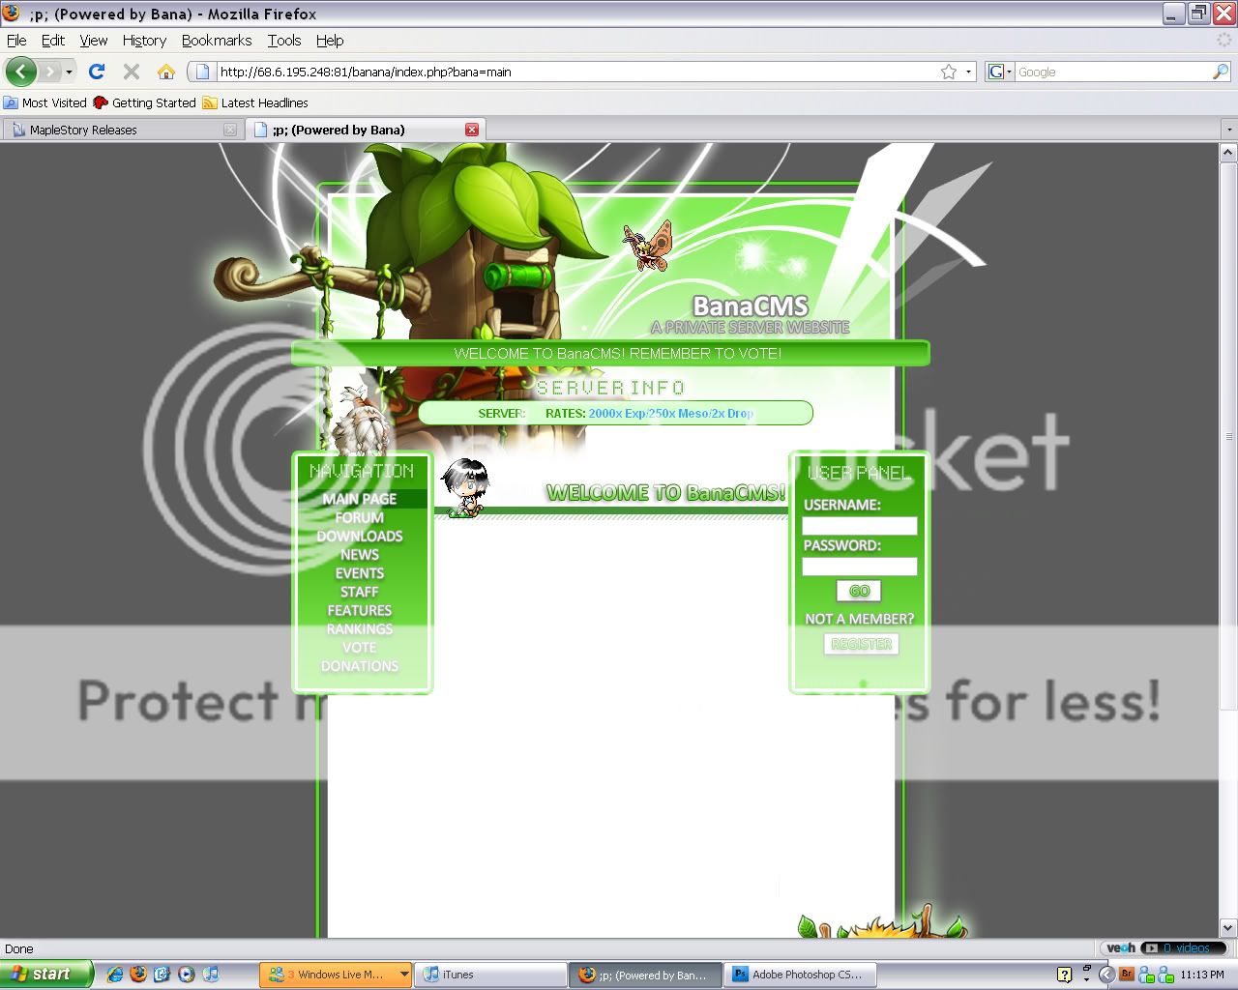Open the search engine selector dropdown
Image resolution: width=1238 pixels, height=990 pixels.
tap(999, 72)
